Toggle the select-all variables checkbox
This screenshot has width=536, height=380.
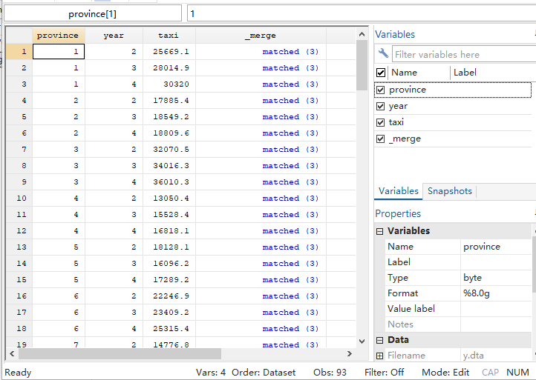(x=380, y=73)
